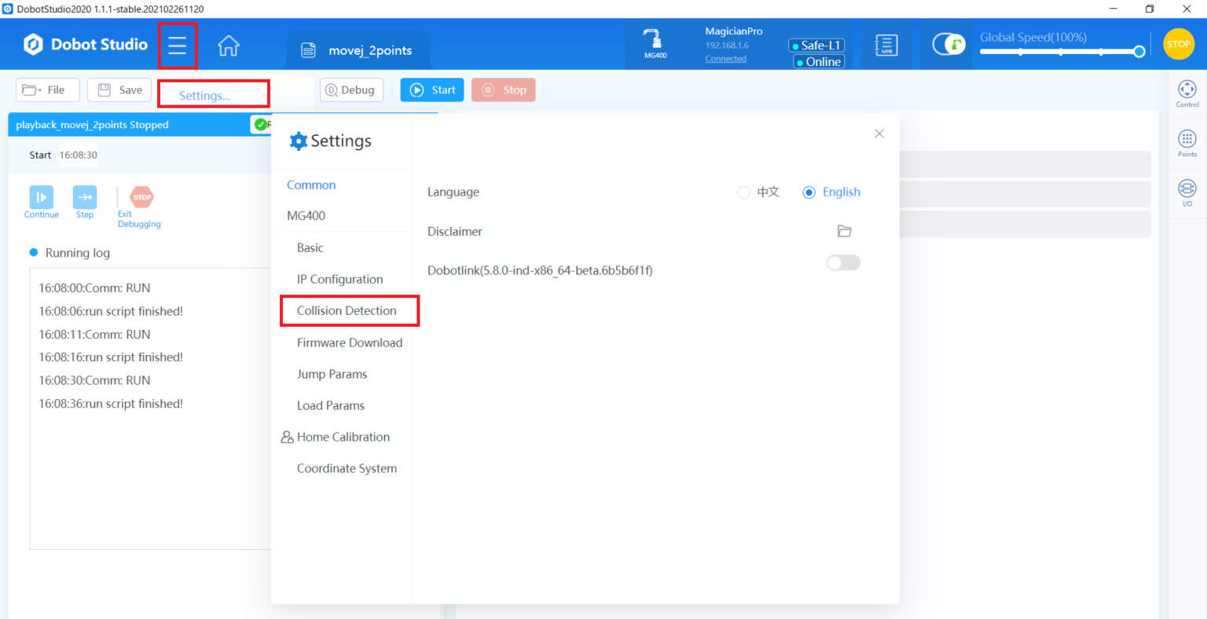Open the hamburger main menu
The width and height of the screenshot is (1207, 619).
tap(178, 46)
